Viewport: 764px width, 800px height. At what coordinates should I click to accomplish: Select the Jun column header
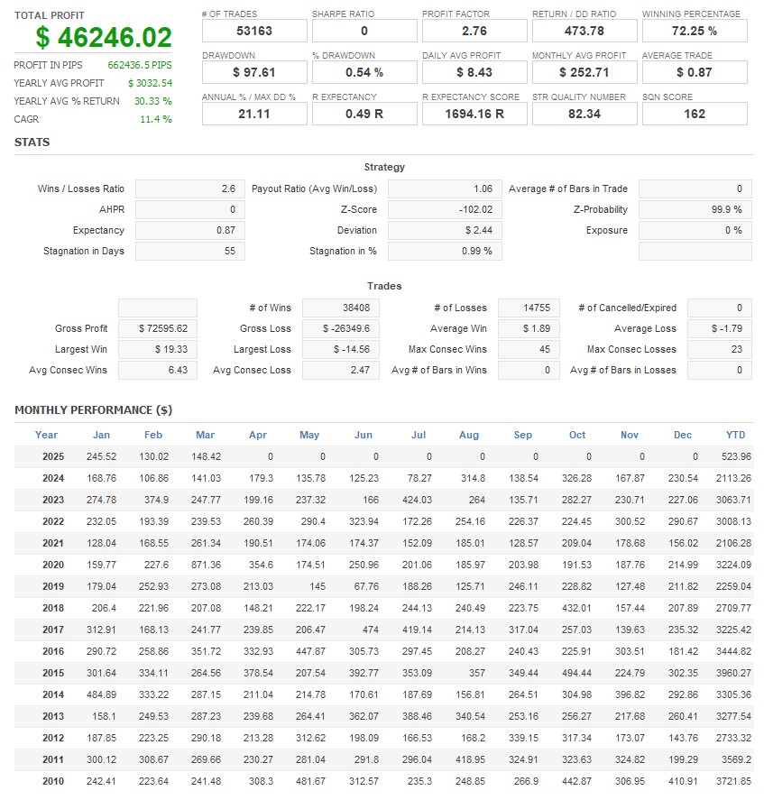pyautogui.click(x=364, y=436)
